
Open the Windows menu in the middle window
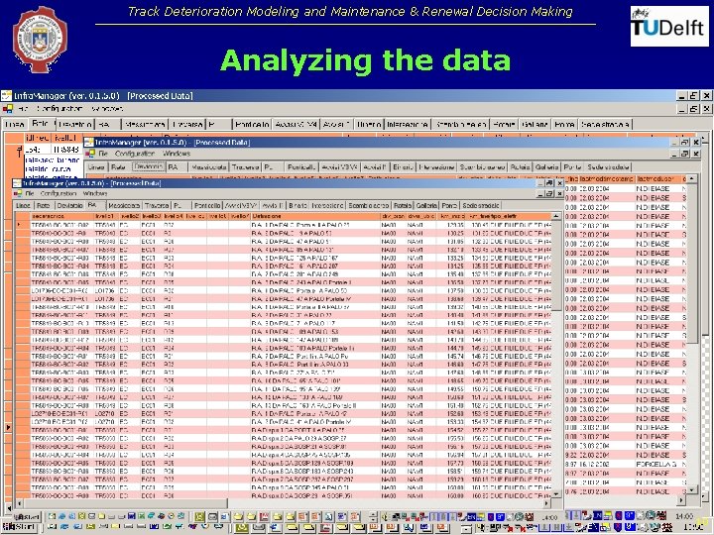[x=177, y=154]
